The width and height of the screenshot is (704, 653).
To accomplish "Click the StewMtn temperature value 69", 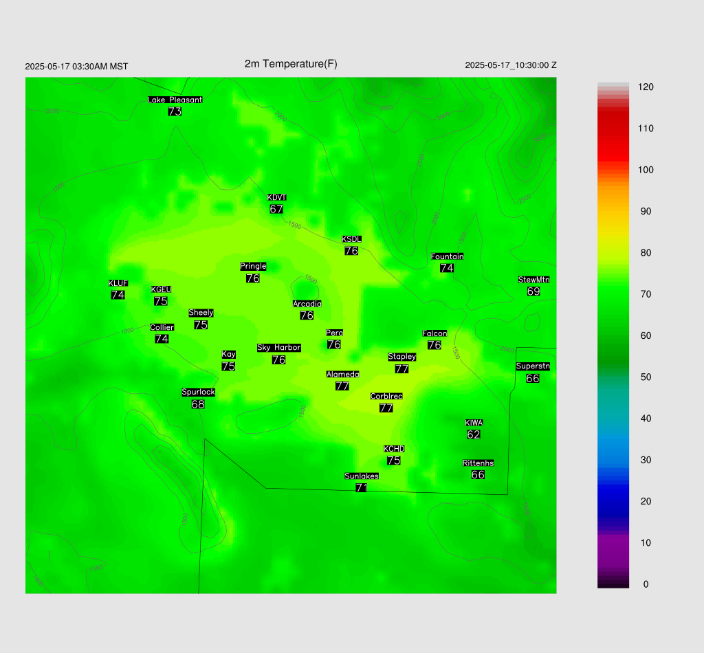I will pos(533,291).
